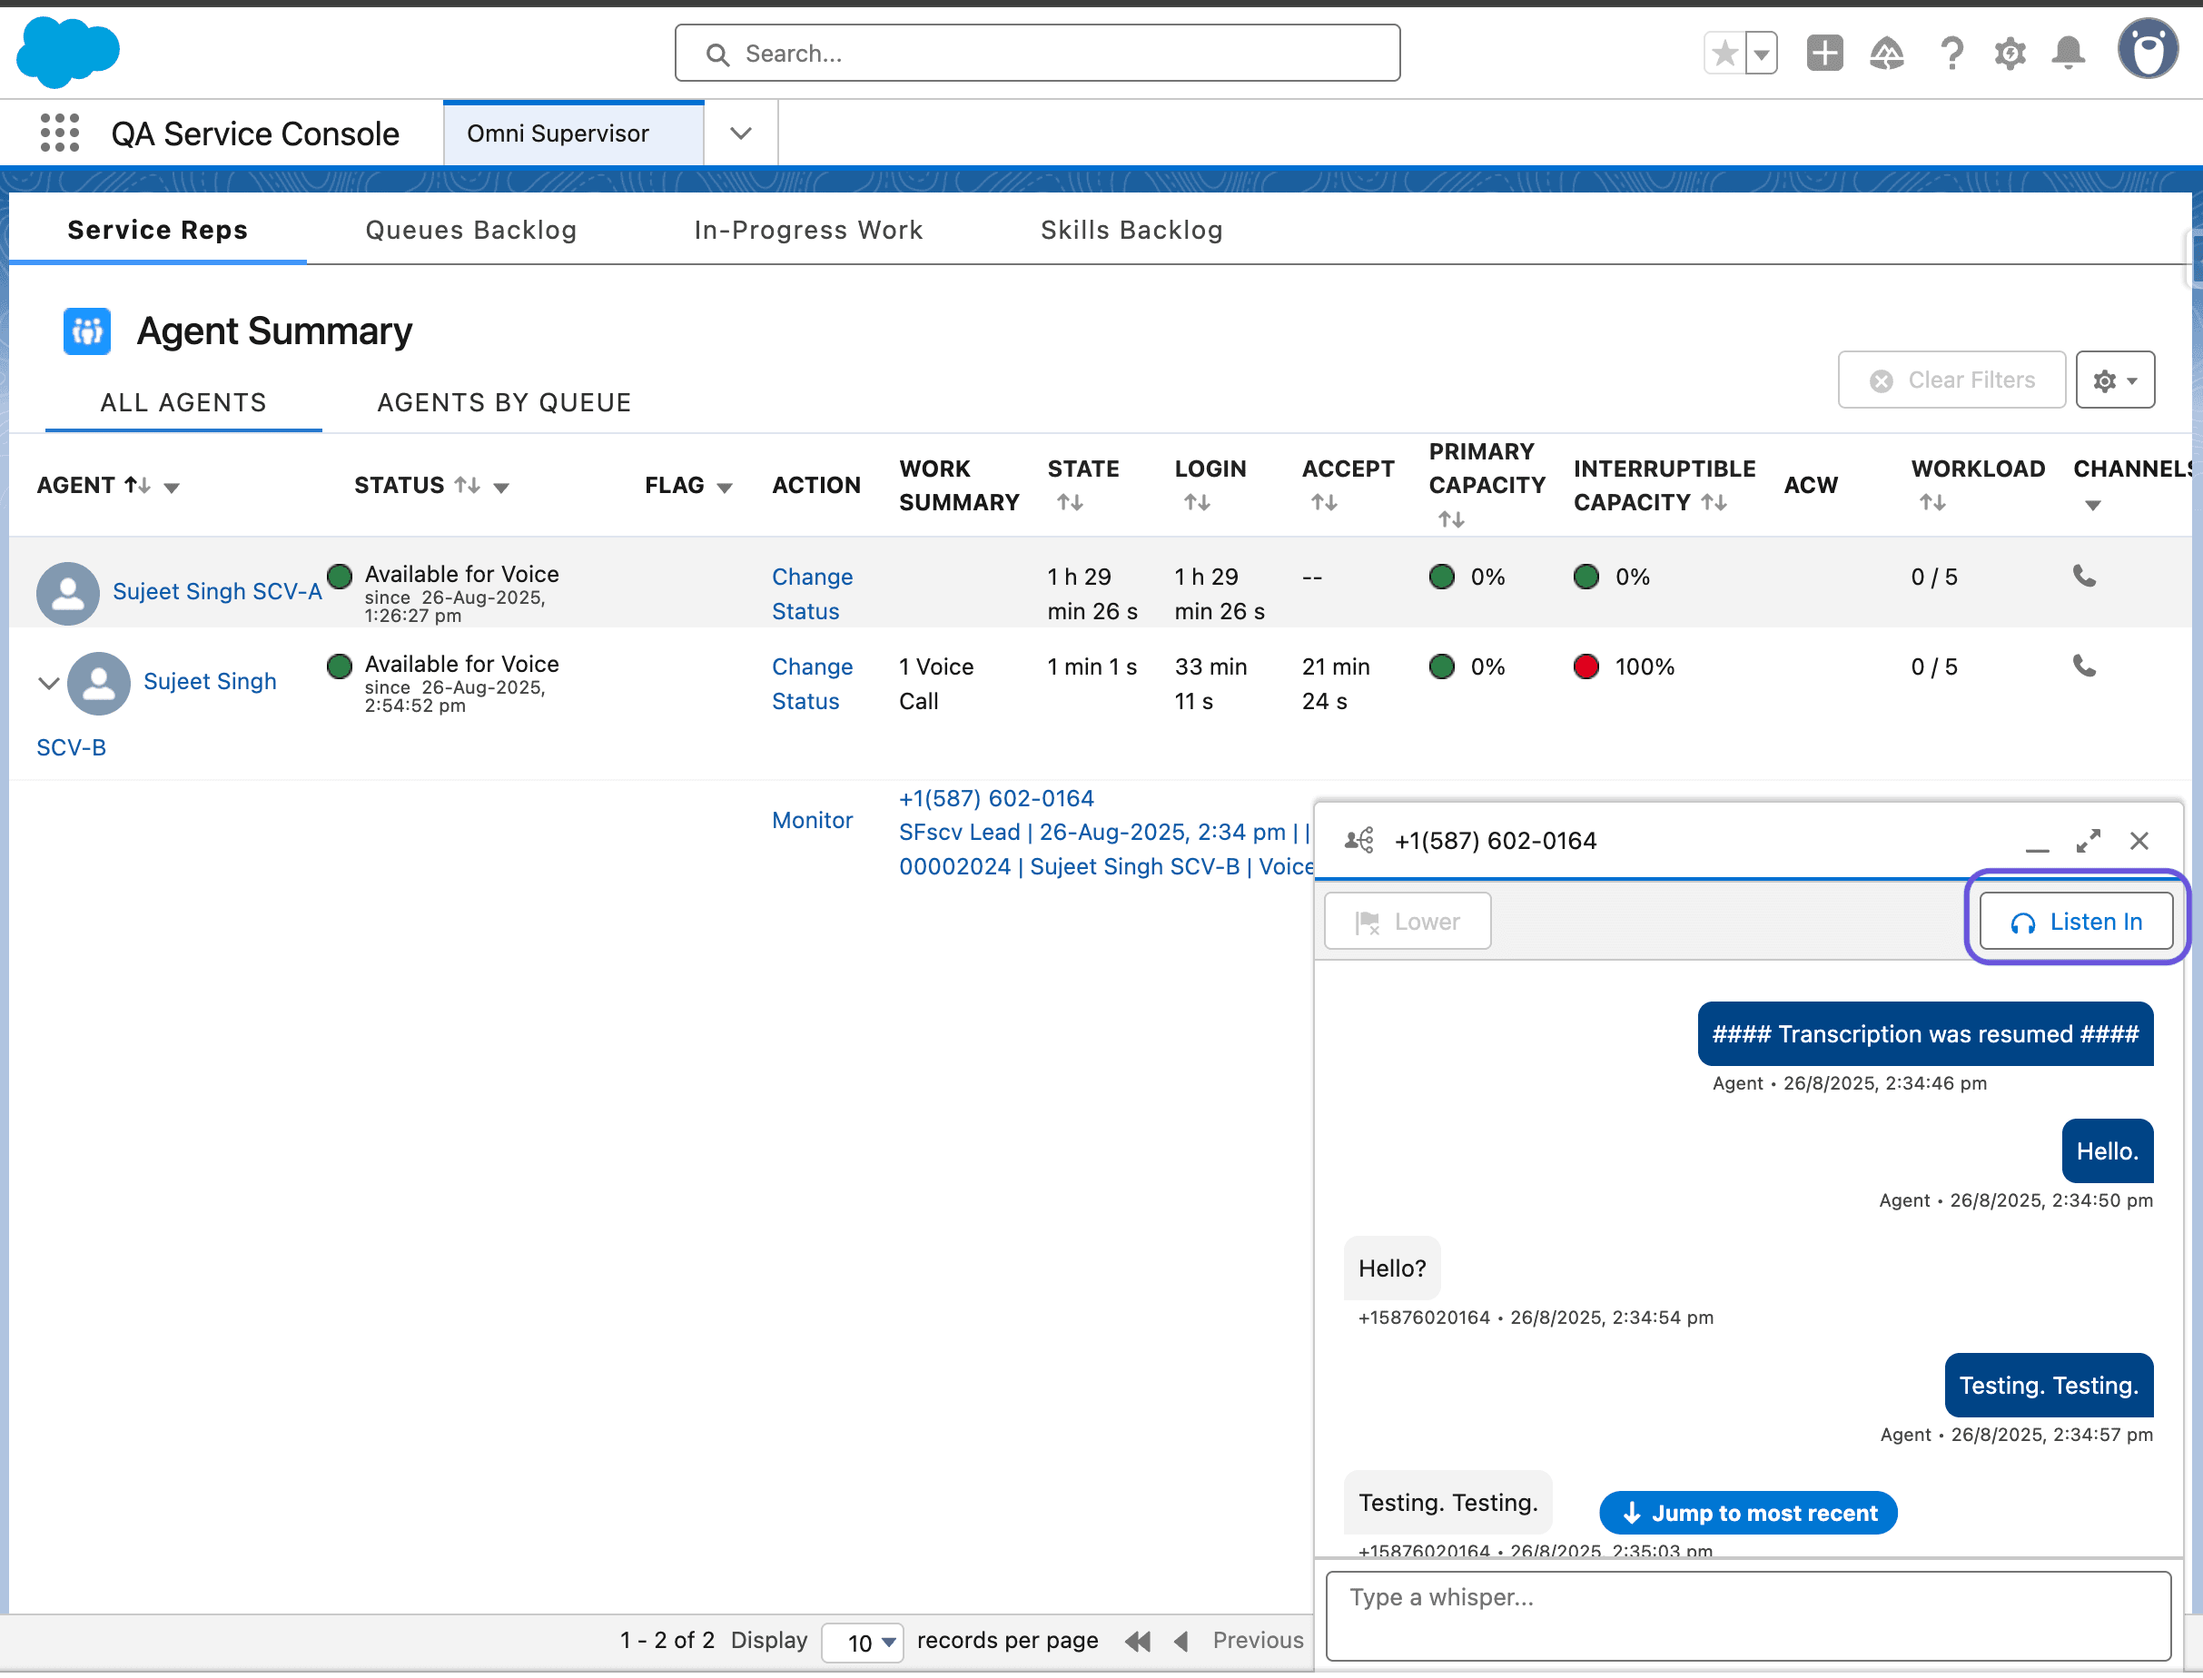Open Salesforce Help question mark icon
The height and width of the screenshot is (1678, 2203).
point(1951,53)
